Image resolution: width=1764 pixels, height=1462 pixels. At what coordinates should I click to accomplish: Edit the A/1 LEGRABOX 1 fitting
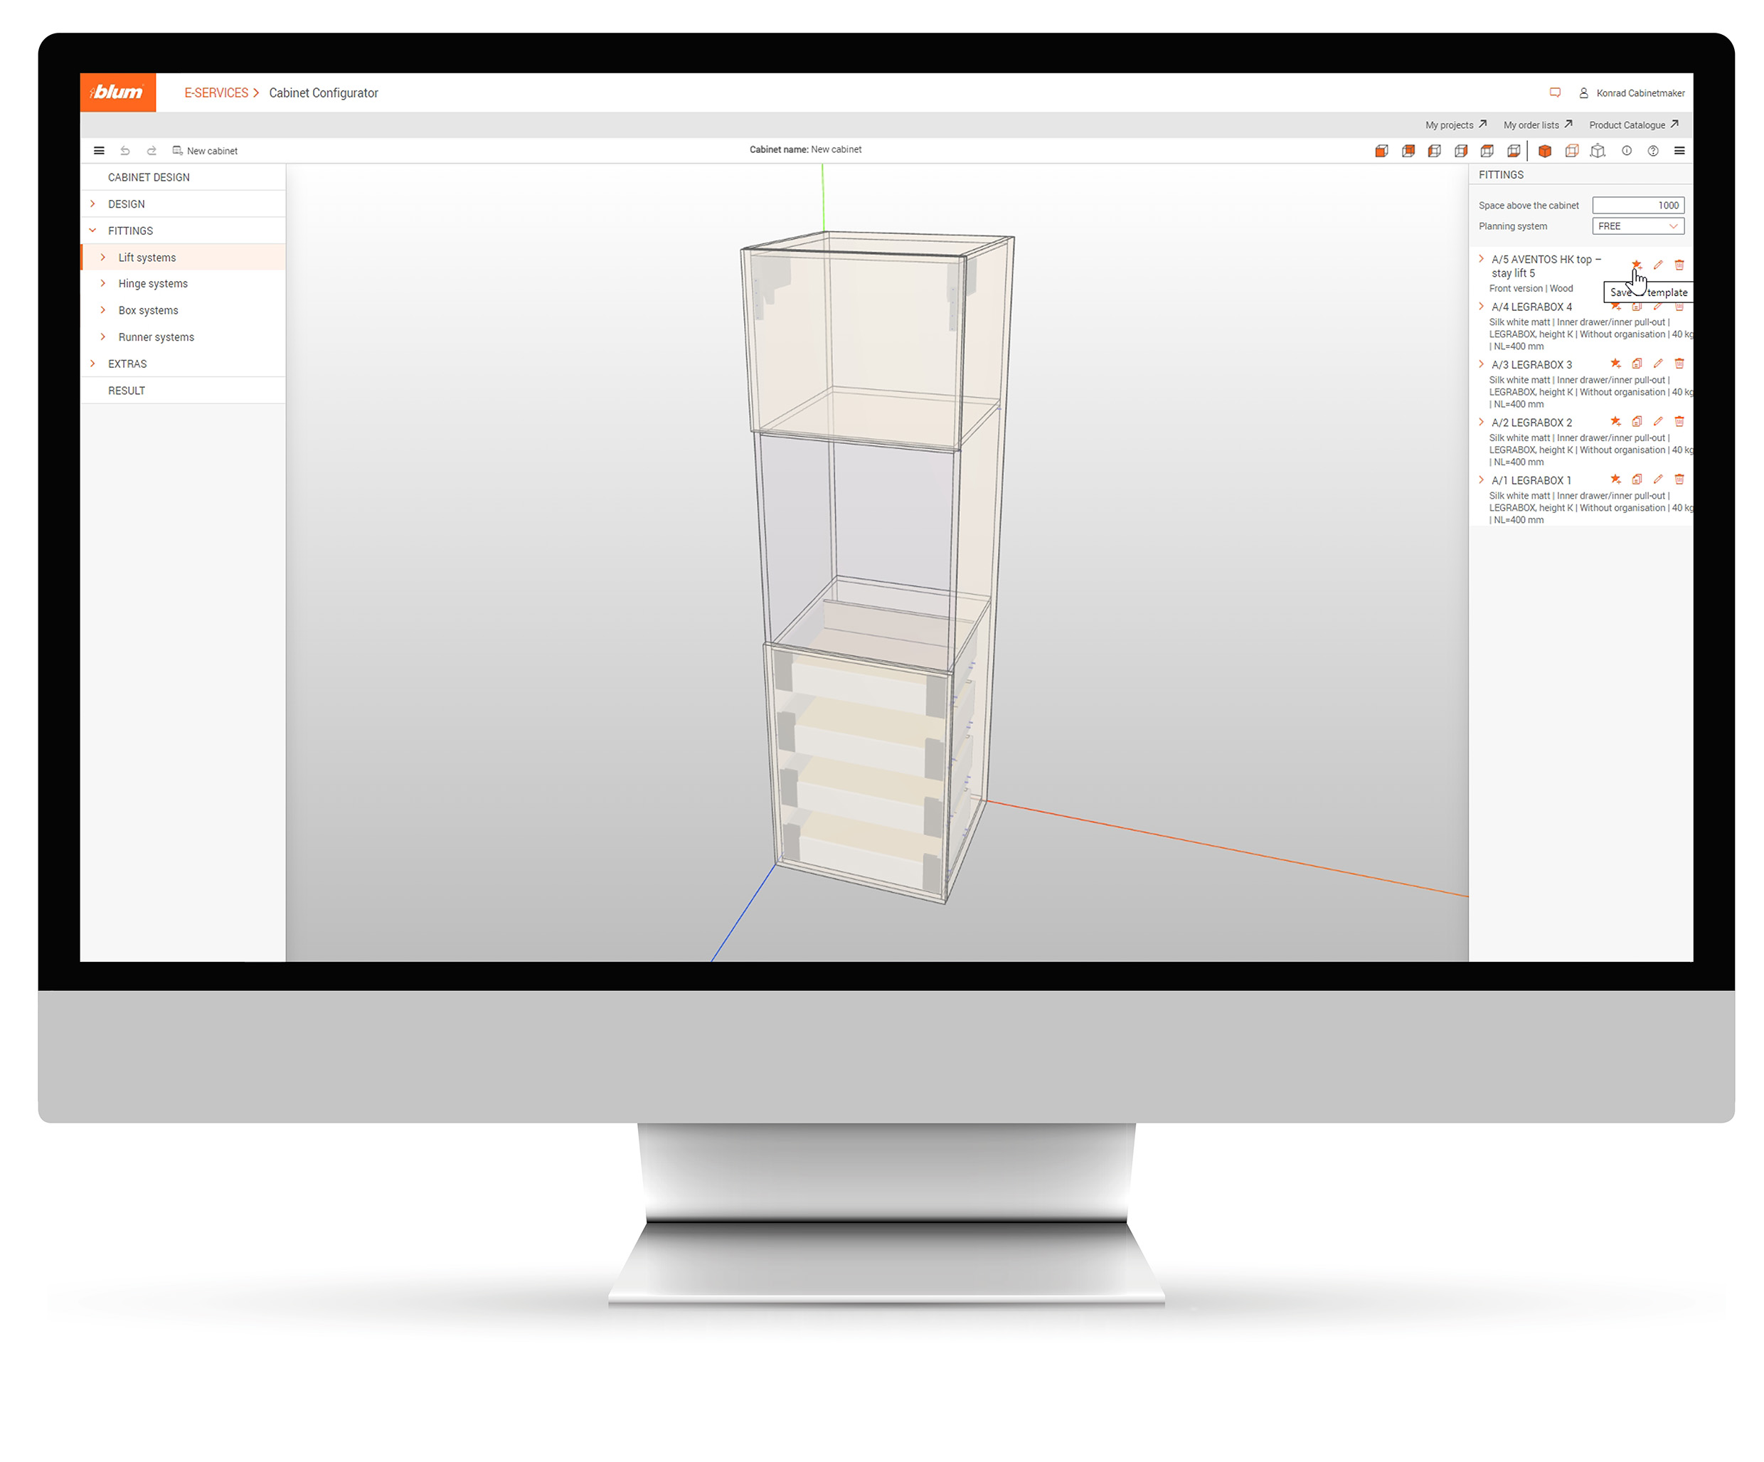click(x=1658, y=478)
